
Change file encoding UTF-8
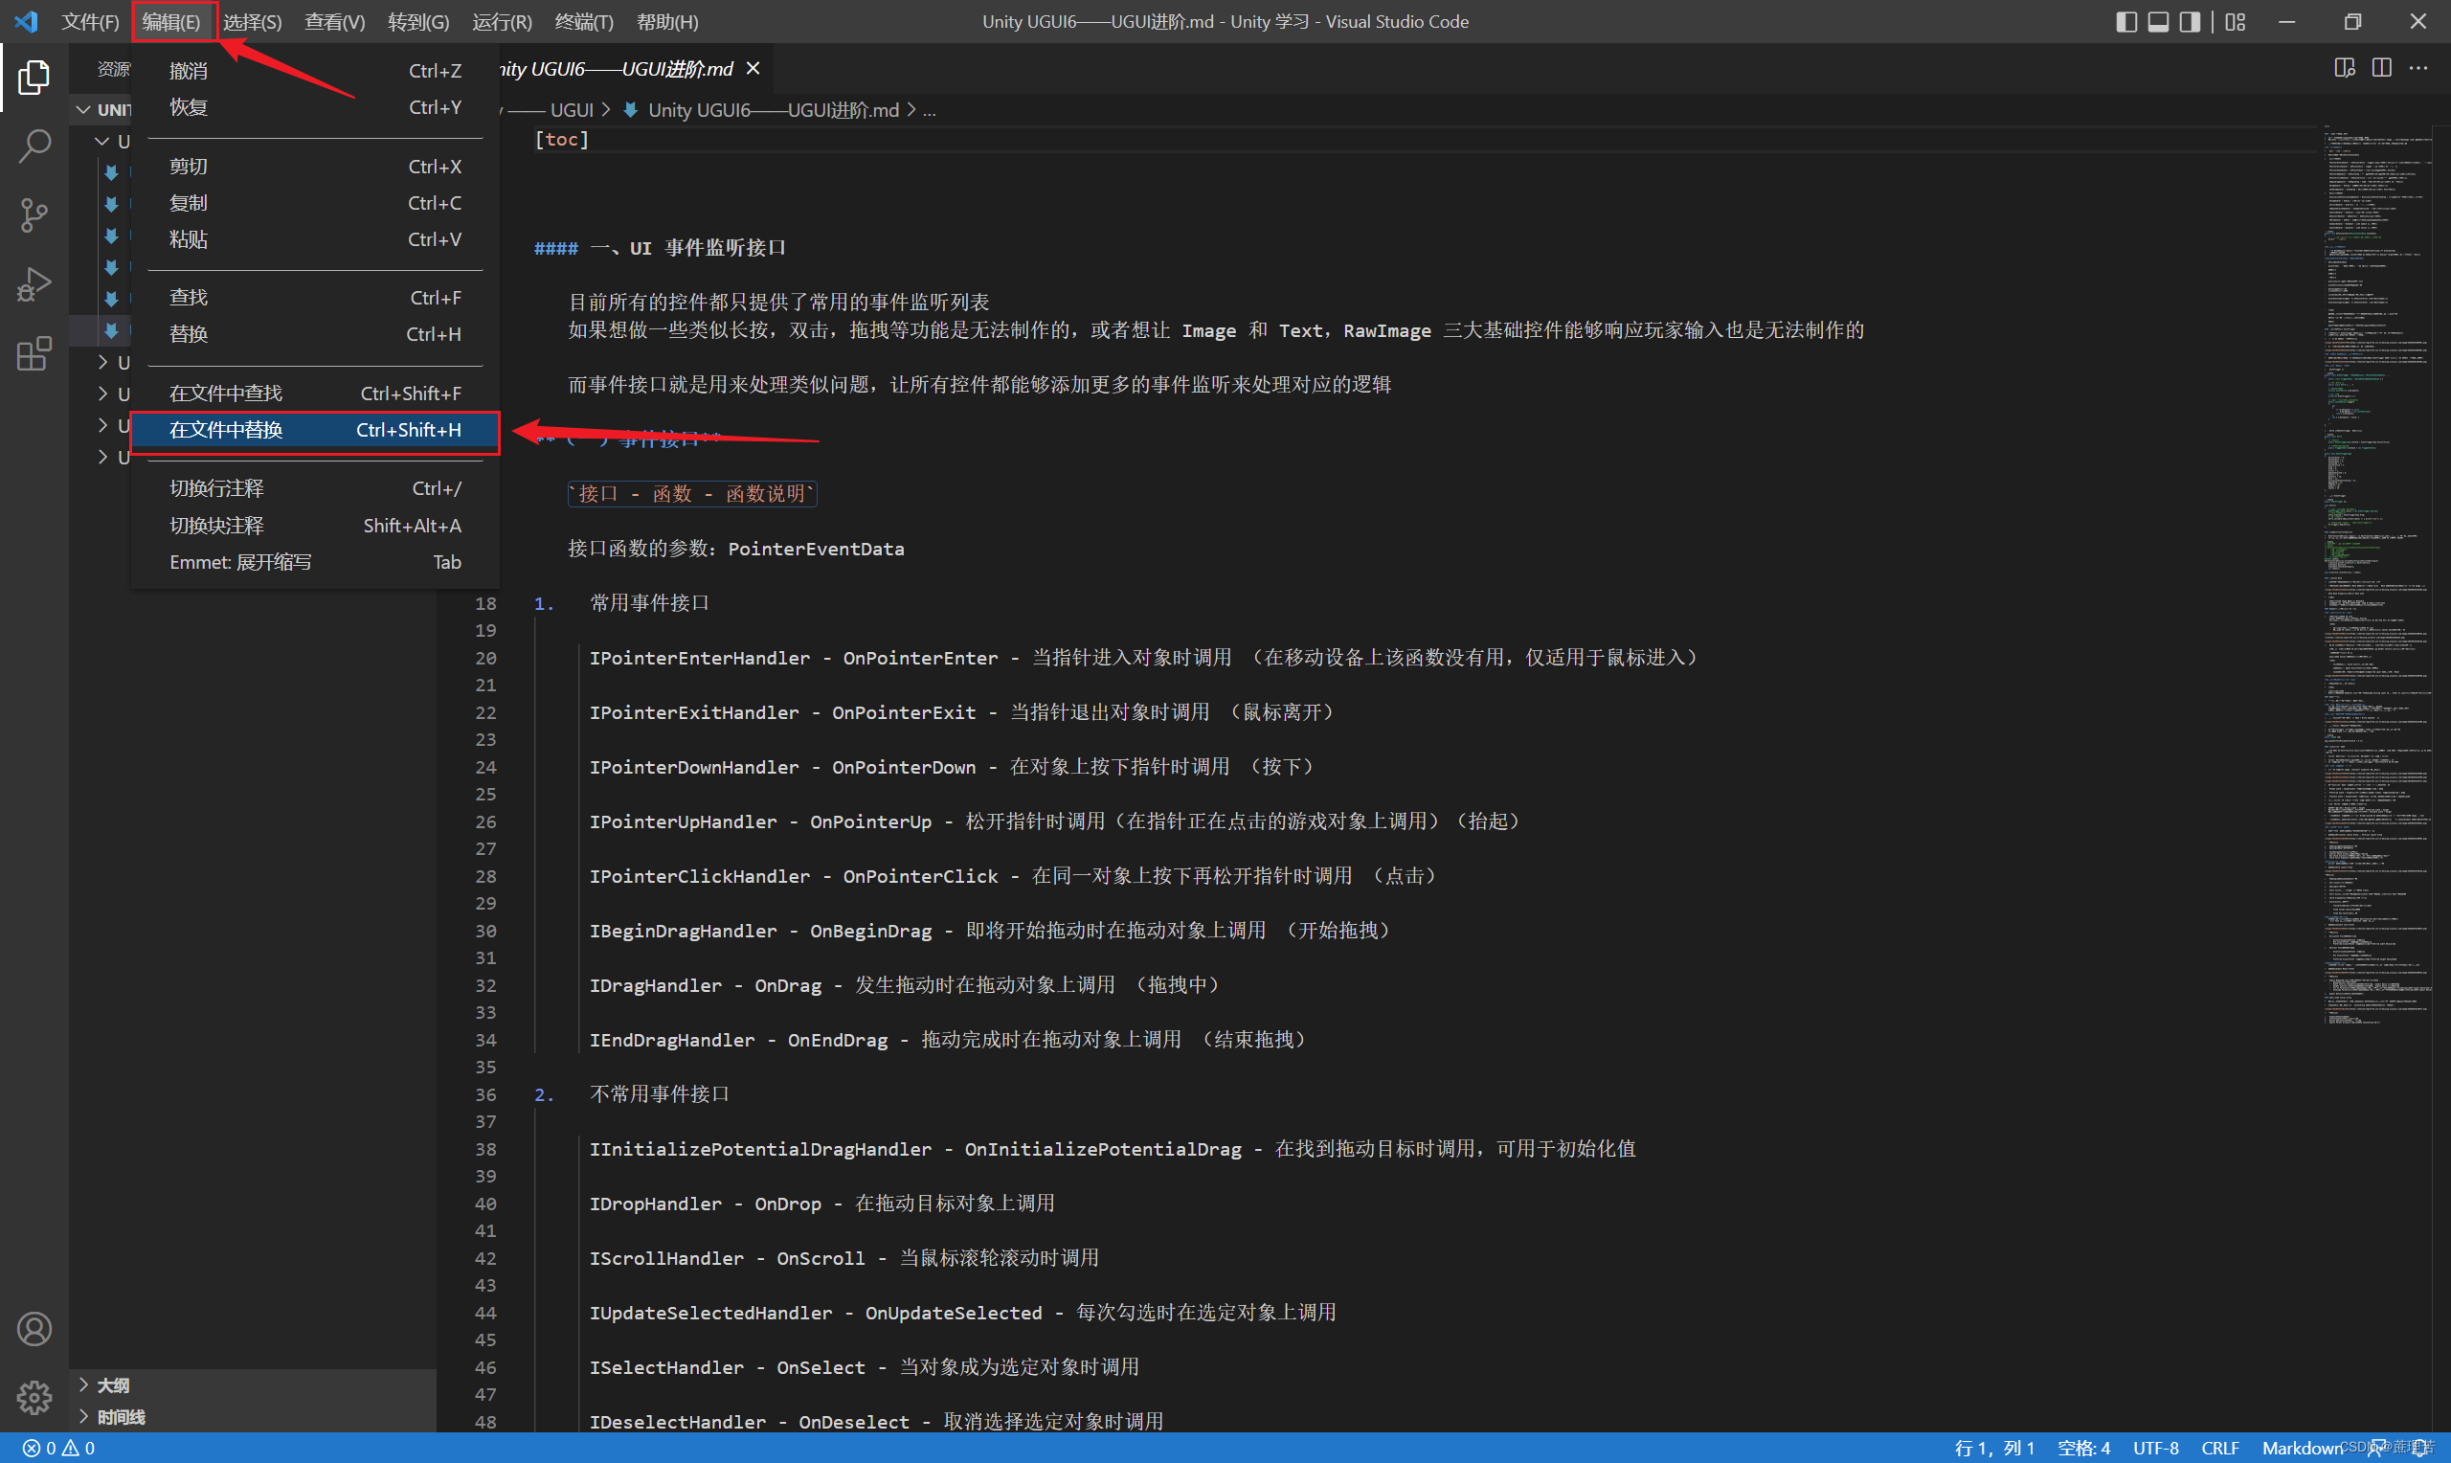2155,1449
